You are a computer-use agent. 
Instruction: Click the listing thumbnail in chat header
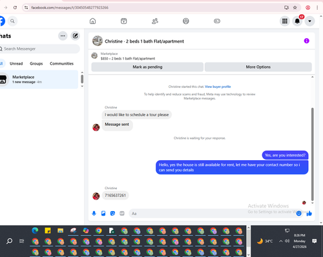coord(98,41)
